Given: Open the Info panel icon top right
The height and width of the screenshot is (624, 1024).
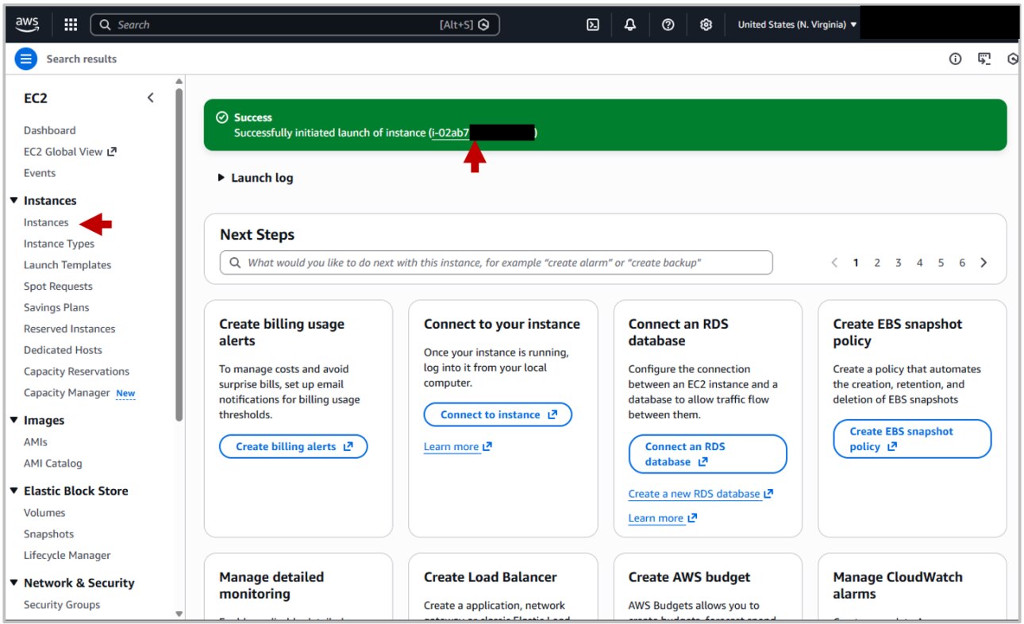Looking at the screenshot, I should 955,59.
